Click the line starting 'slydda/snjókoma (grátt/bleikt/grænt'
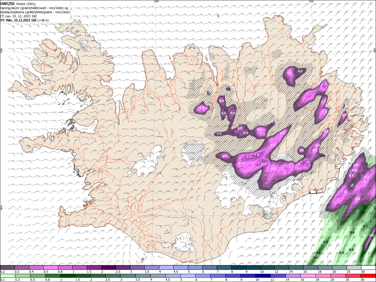This screenshot has height=282, width=376. pos(35,12)
